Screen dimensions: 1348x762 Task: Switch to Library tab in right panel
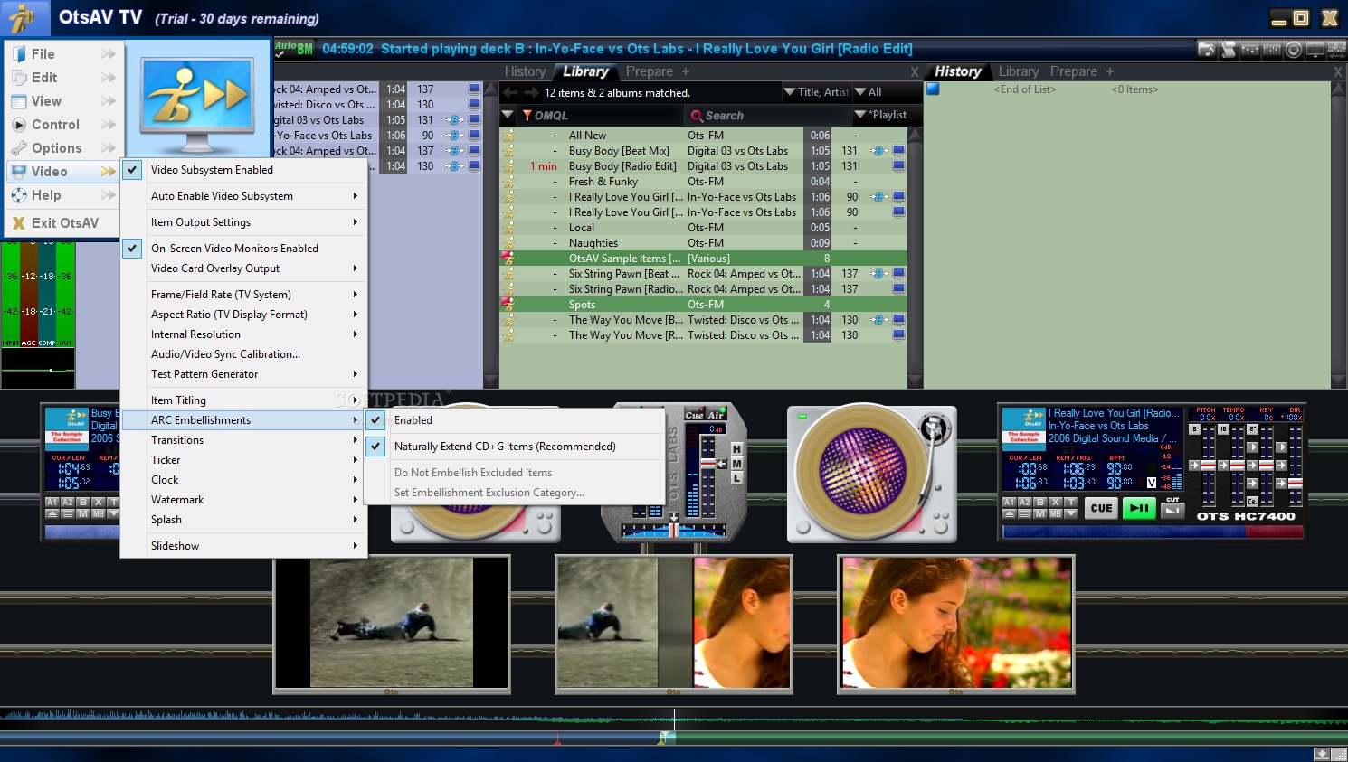pos(1019,71)
